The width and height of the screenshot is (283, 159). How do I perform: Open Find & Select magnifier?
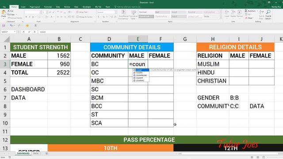[x=268, y=15]
